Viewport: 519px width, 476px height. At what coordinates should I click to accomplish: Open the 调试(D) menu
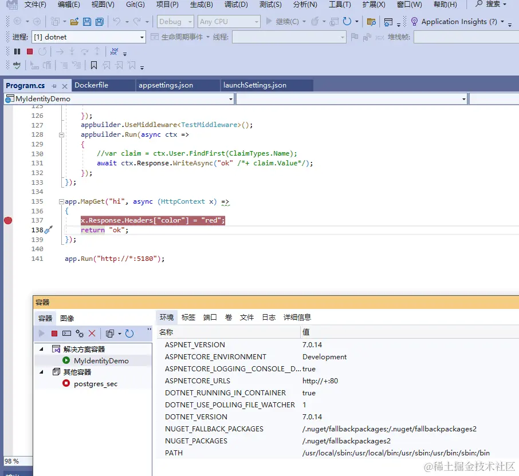point(235,5)
